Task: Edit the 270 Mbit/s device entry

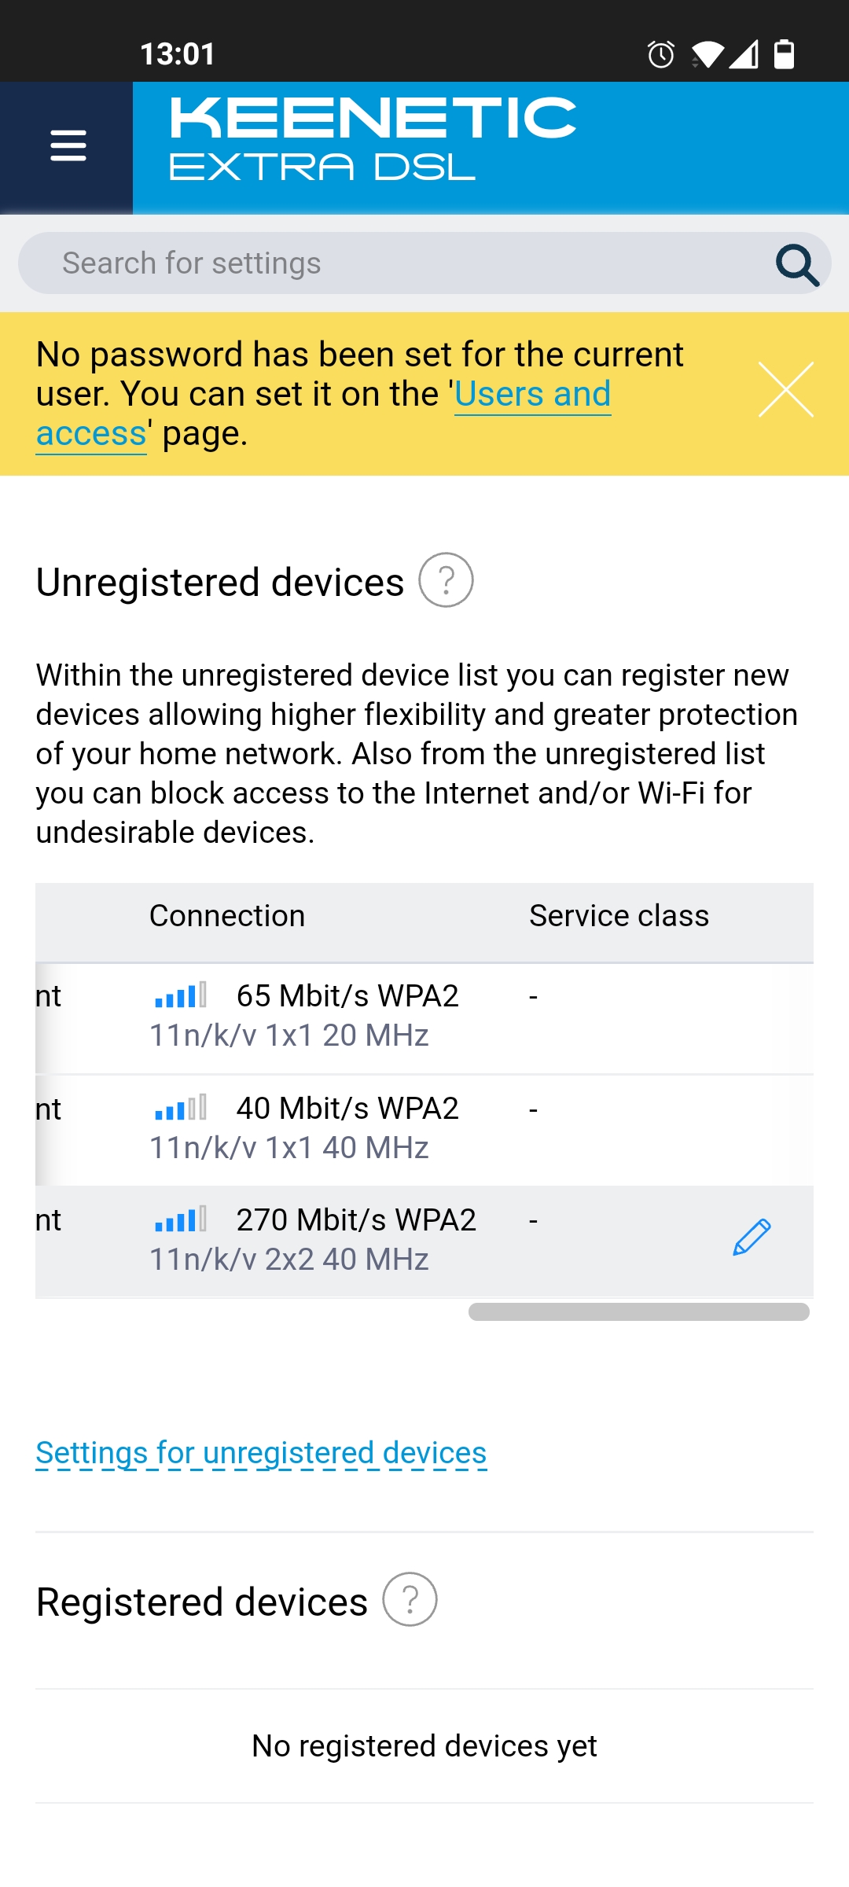Action: point(752,1238)
